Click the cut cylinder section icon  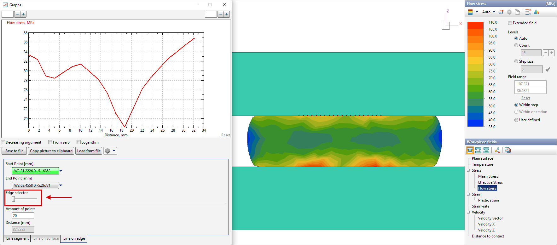point(517,12)
